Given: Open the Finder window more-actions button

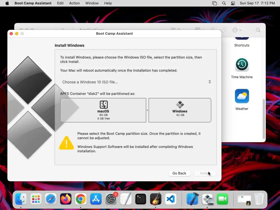Looking at the screenshot, I should tap(237, 30).
